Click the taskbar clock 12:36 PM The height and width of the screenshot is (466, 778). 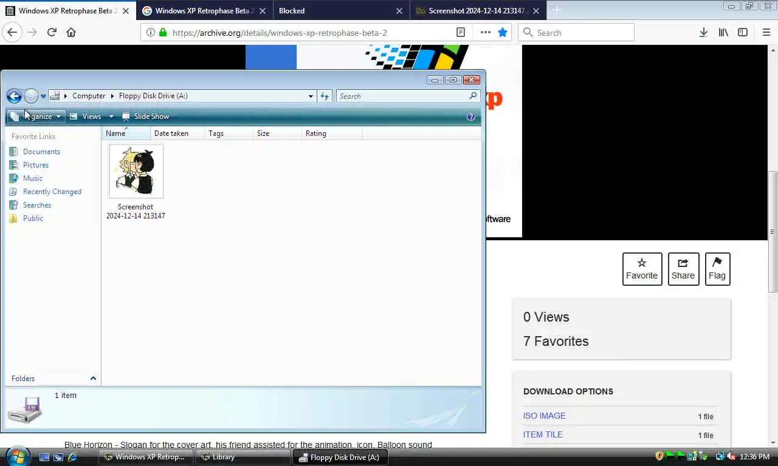(x=755, y=456)
